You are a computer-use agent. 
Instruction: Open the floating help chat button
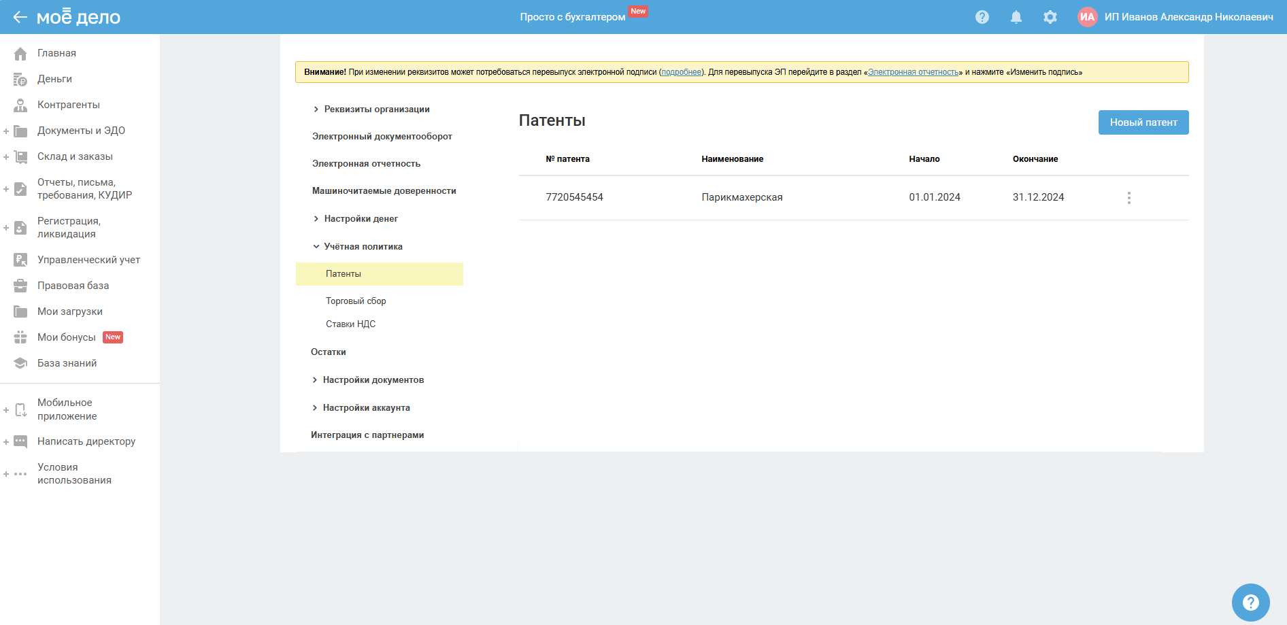1250,602
